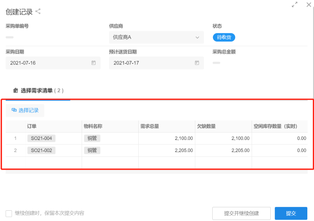
Task: Click the 提交并继续创建 button
Action: pos(241,213)
